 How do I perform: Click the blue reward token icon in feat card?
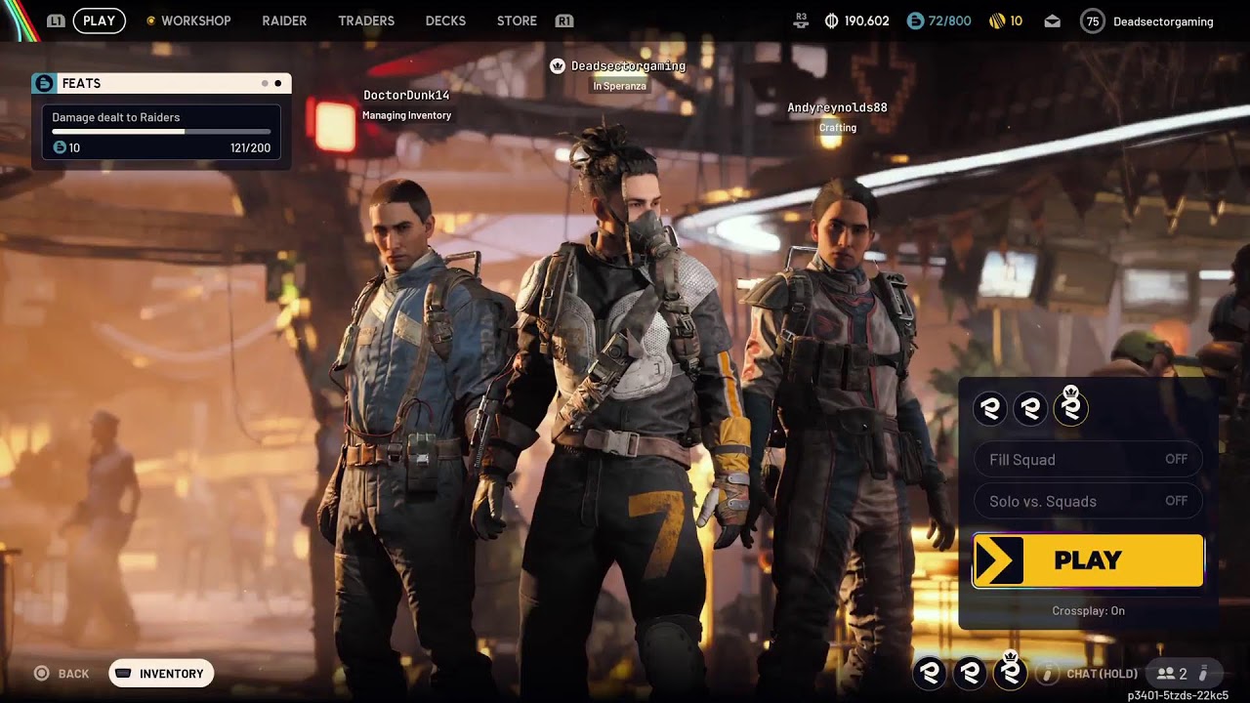tap(60, 147)
